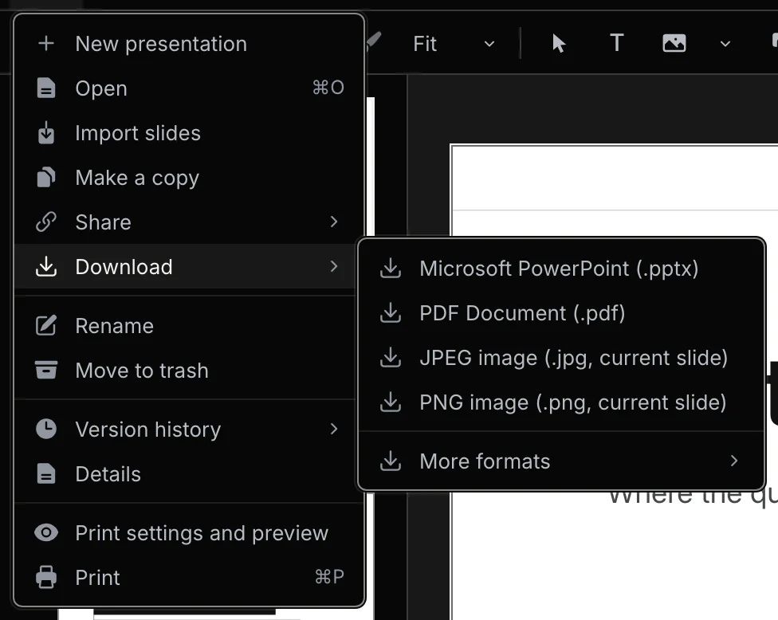Screen dimensions: 778x620
Task: Expand the Share submenu arrow
Action: click(334, 222)
